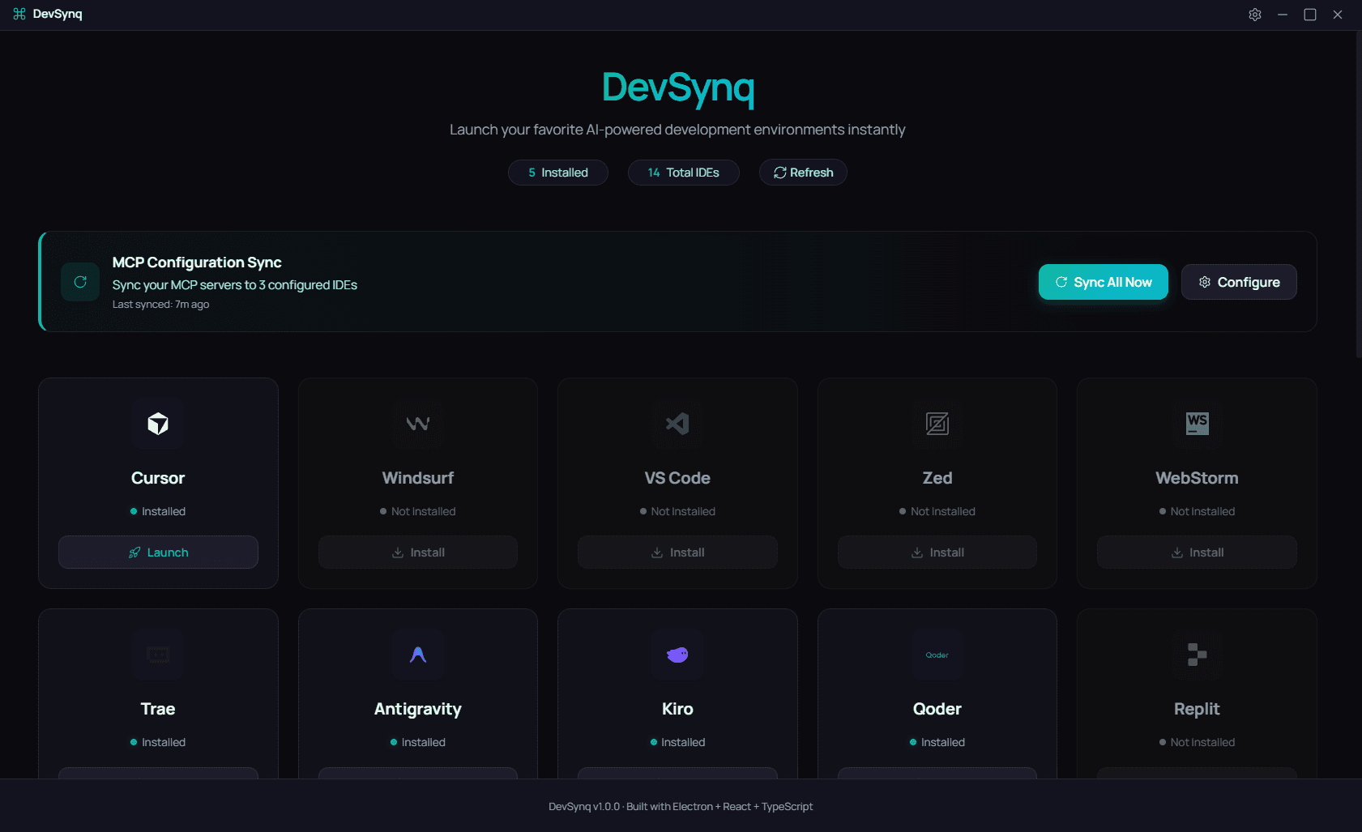1362x832 pixels.
Task: Click the Kiro ghost icon
Action: point(677,655)
